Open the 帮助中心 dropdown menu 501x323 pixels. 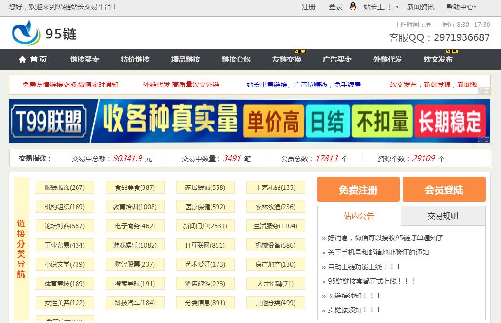point(461,7)
